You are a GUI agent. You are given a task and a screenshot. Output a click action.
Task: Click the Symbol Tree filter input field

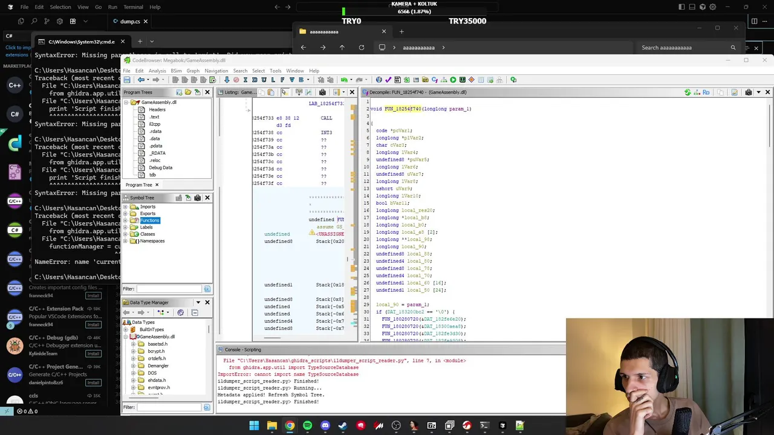pyautogui.click(x=169, y=289)
